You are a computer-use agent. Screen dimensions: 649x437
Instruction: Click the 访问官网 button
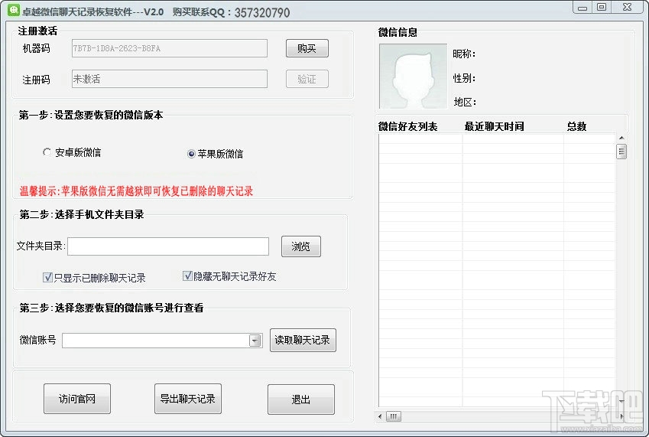coord(77,399)
